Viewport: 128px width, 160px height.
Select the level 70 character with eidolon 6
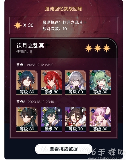51,119
